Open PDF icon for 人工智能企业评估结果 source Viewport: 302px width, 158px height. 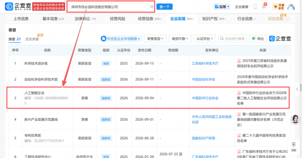[x=239, y=93]
